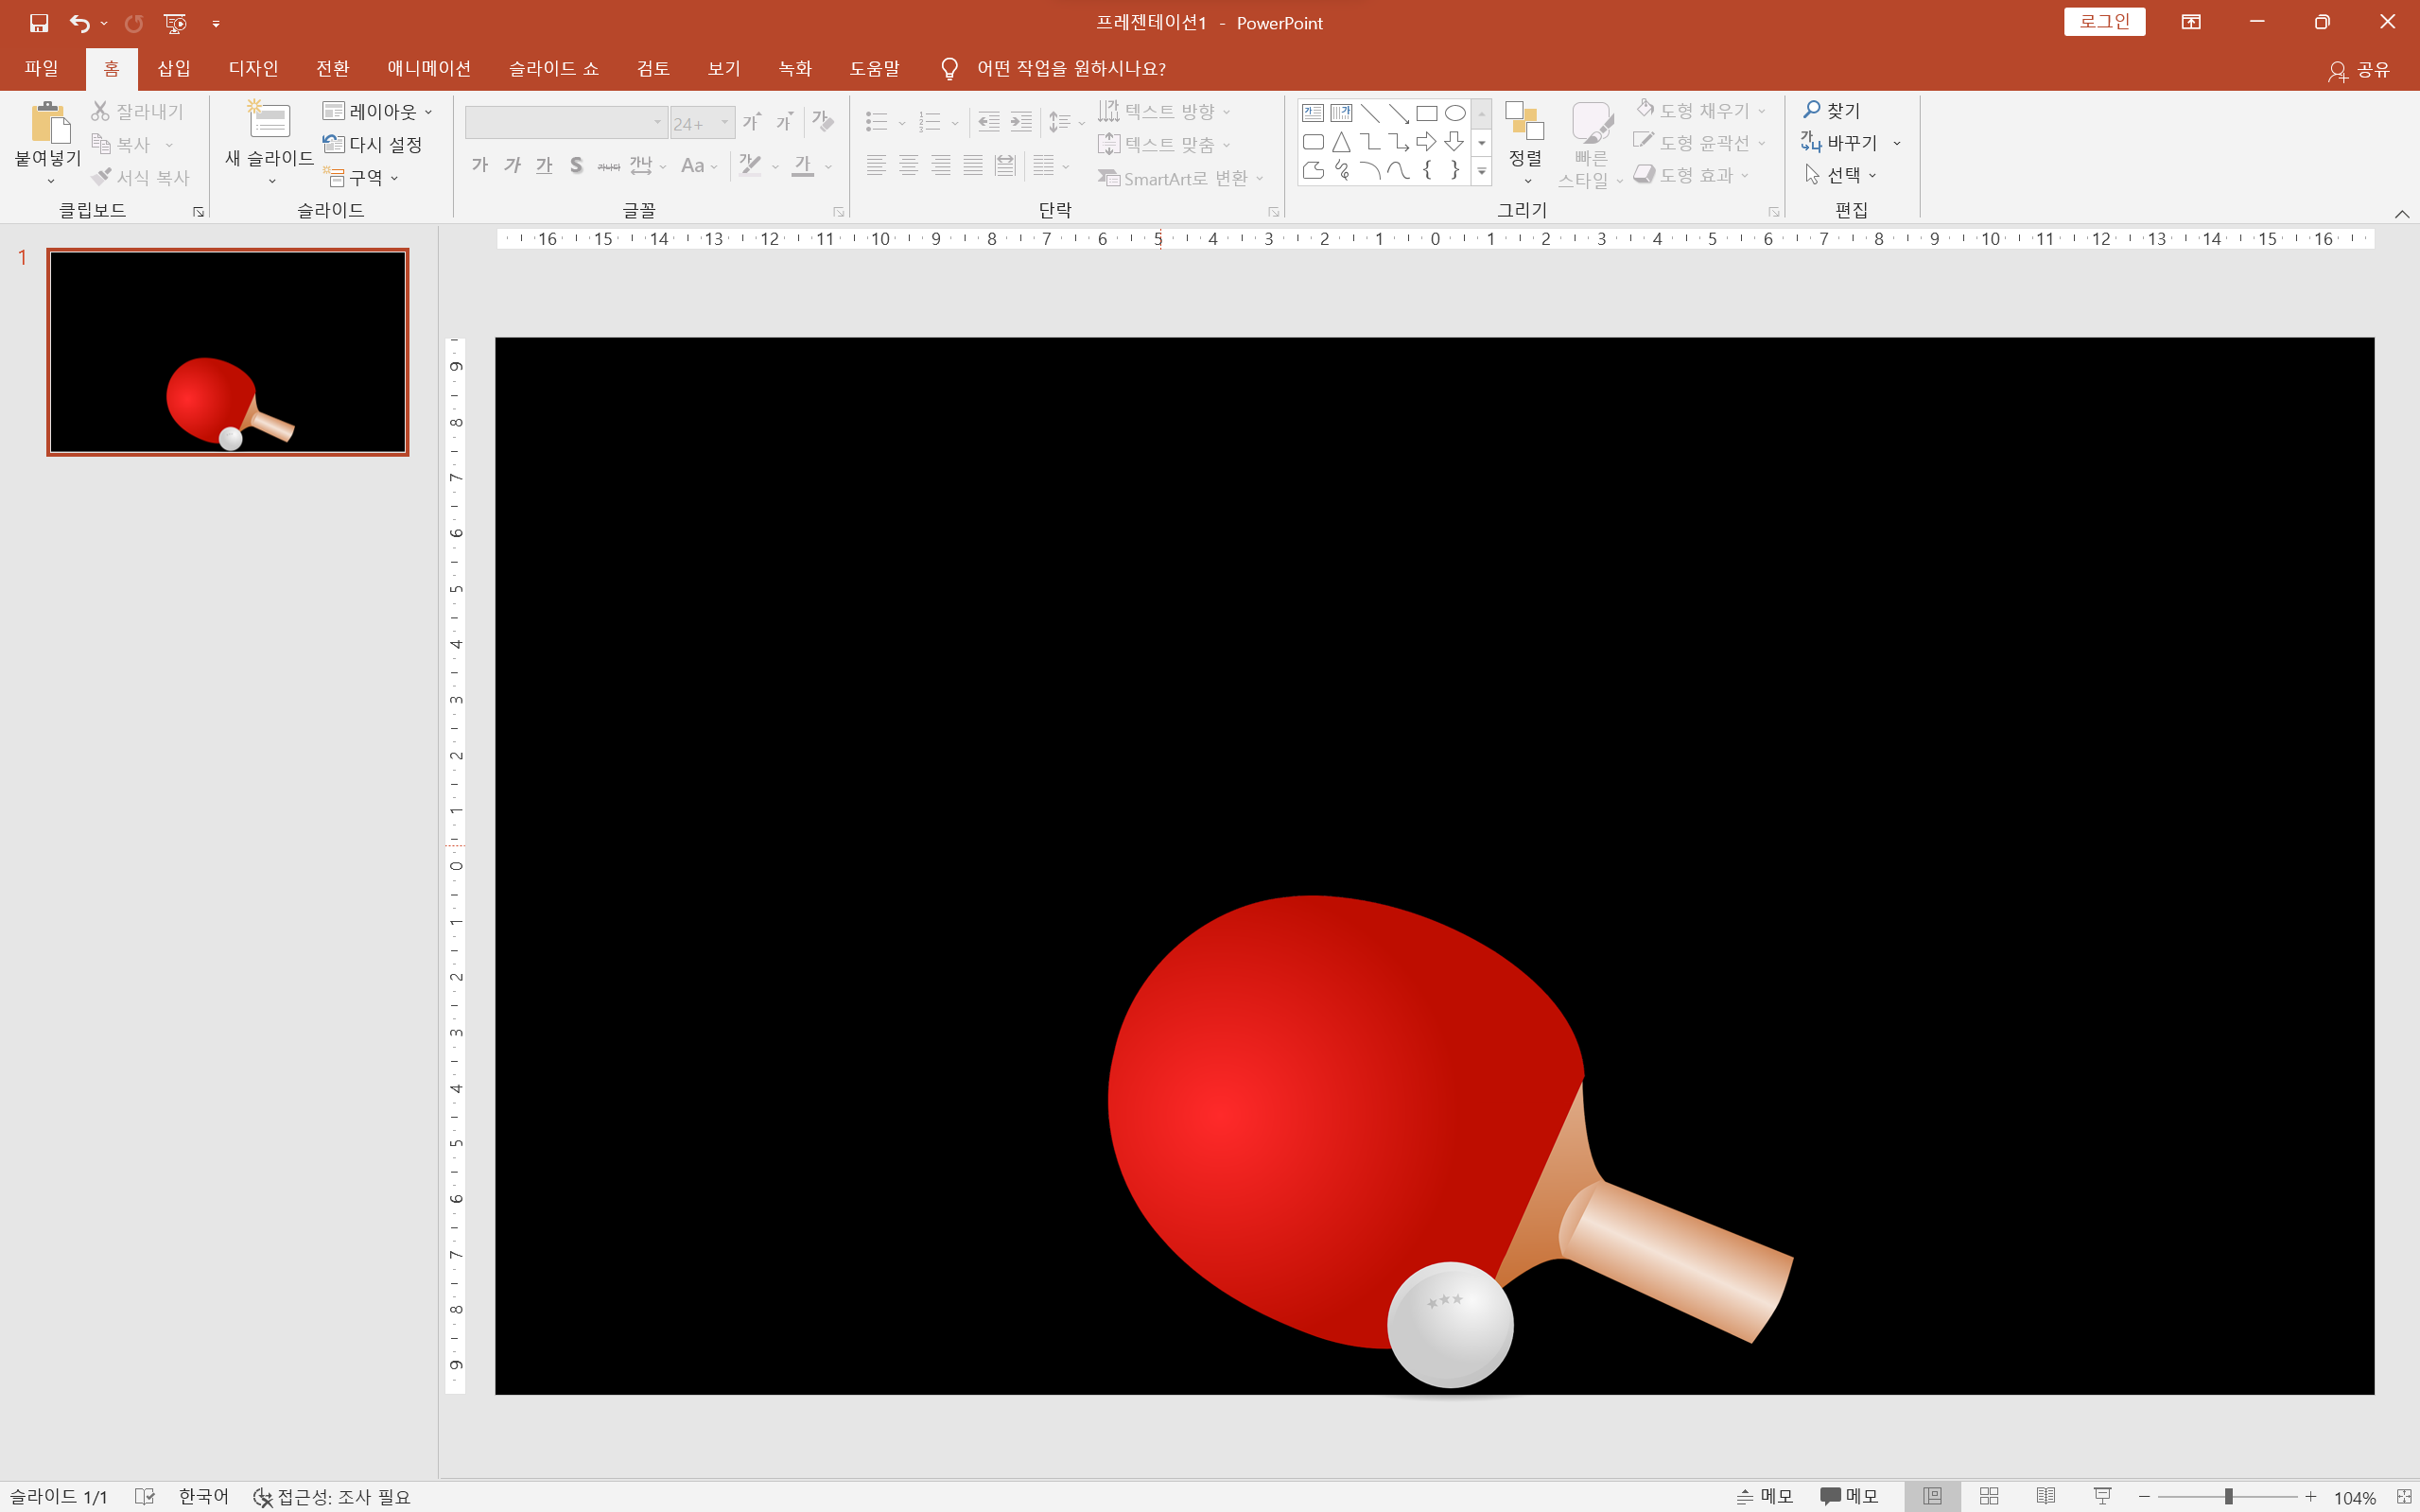Select the Oval shape in shapes gallery
Viewport: 2420px width, 1512px height.
pyautogui.click(x=1455, y=113)
